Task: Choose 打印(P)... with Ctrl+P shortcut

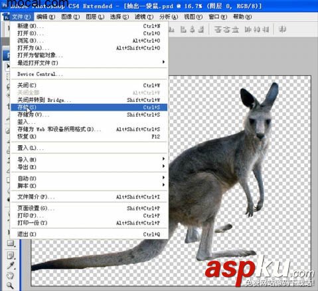Action: pos(89,216)
